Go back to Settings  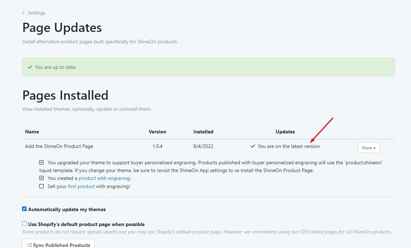[x=37, y=13]
